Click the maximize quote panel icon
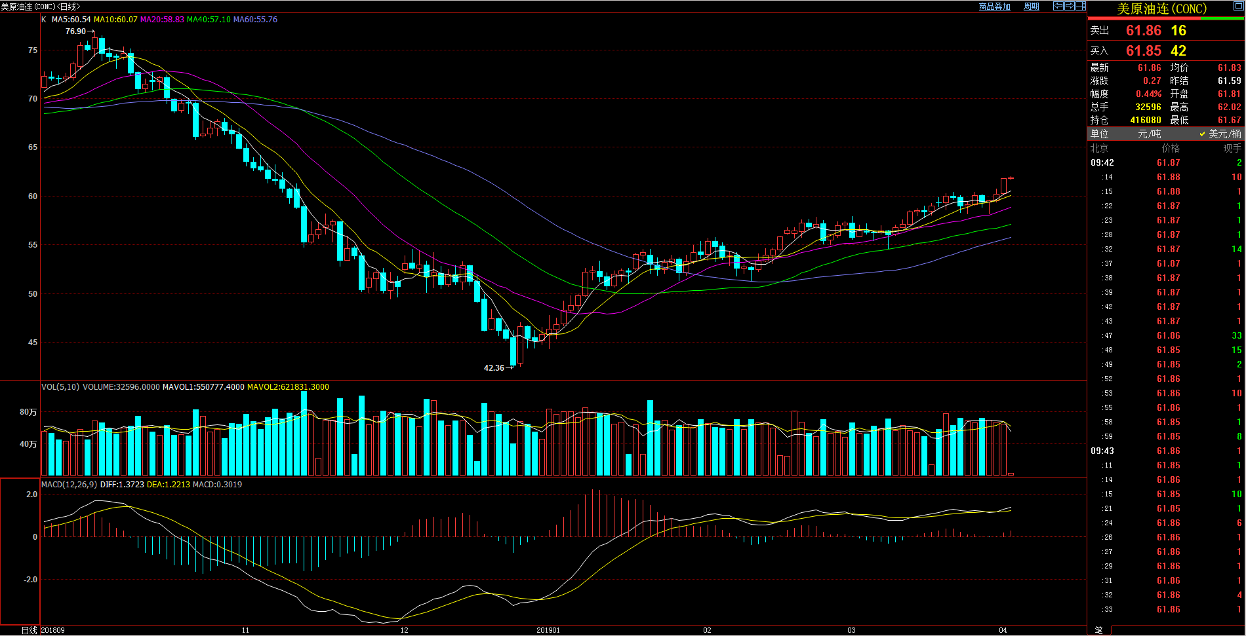 (x=1239, y=6)
